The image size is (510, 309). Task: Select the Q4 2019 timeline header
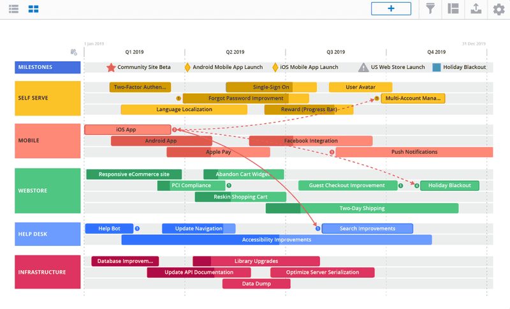coord(437,52)
